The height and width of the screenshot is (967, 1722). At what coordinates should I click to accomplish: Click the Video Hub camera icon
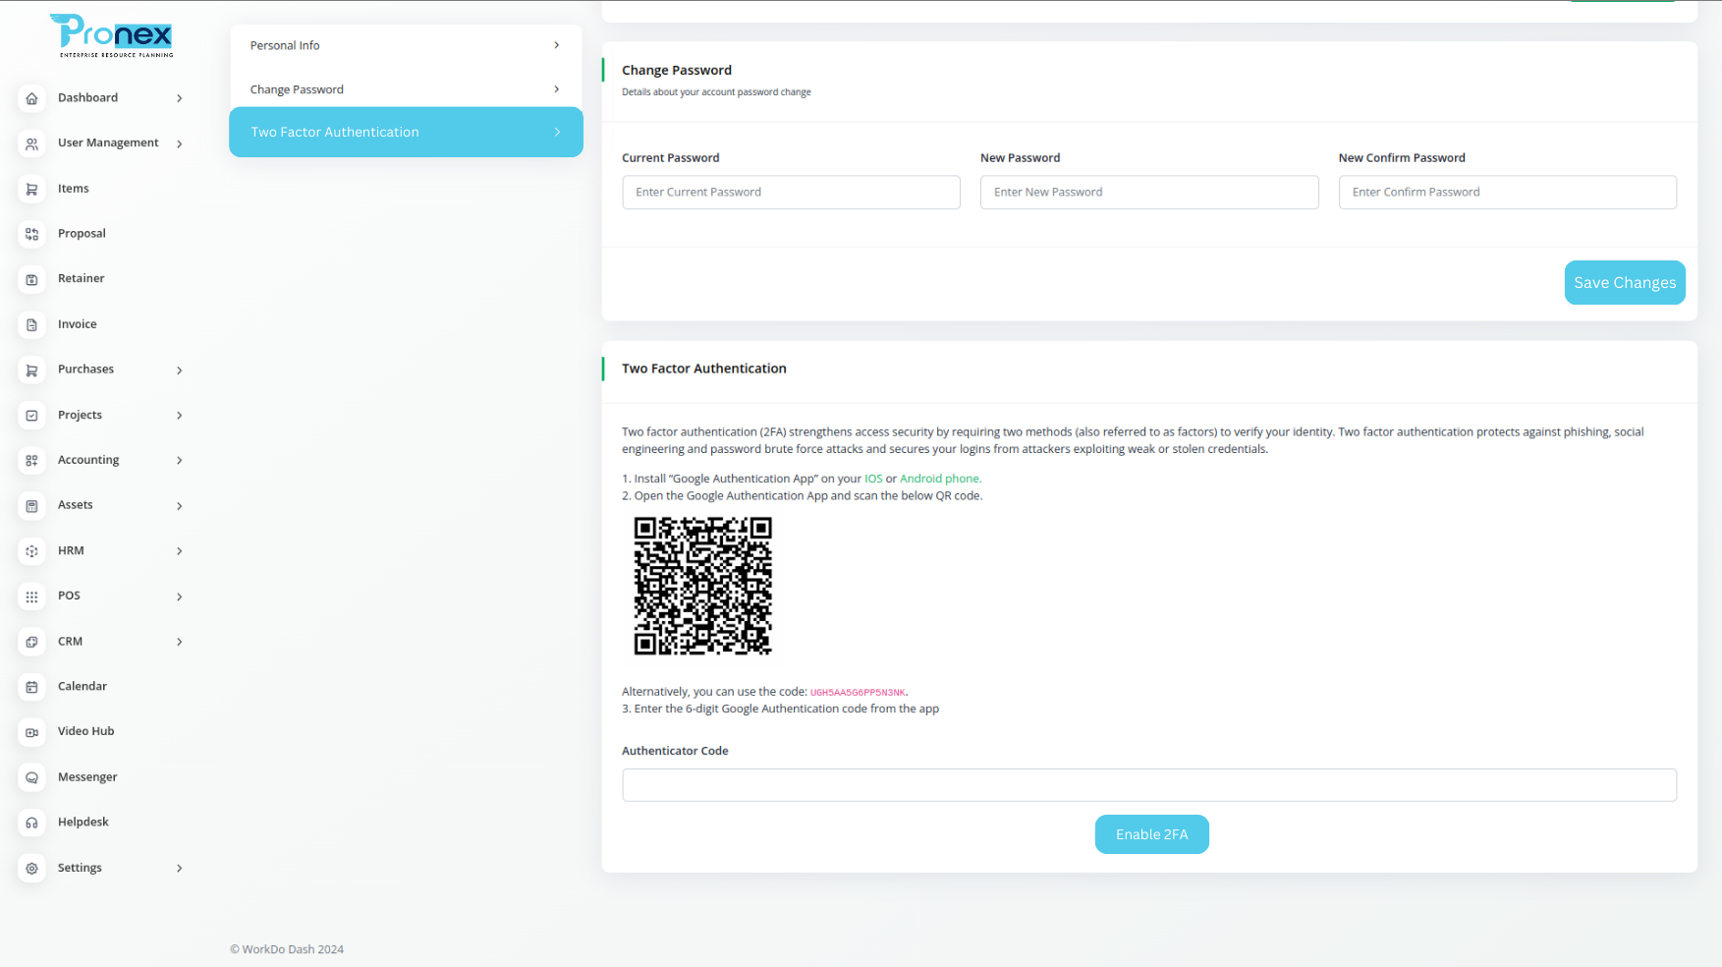[x=31, y=732]
